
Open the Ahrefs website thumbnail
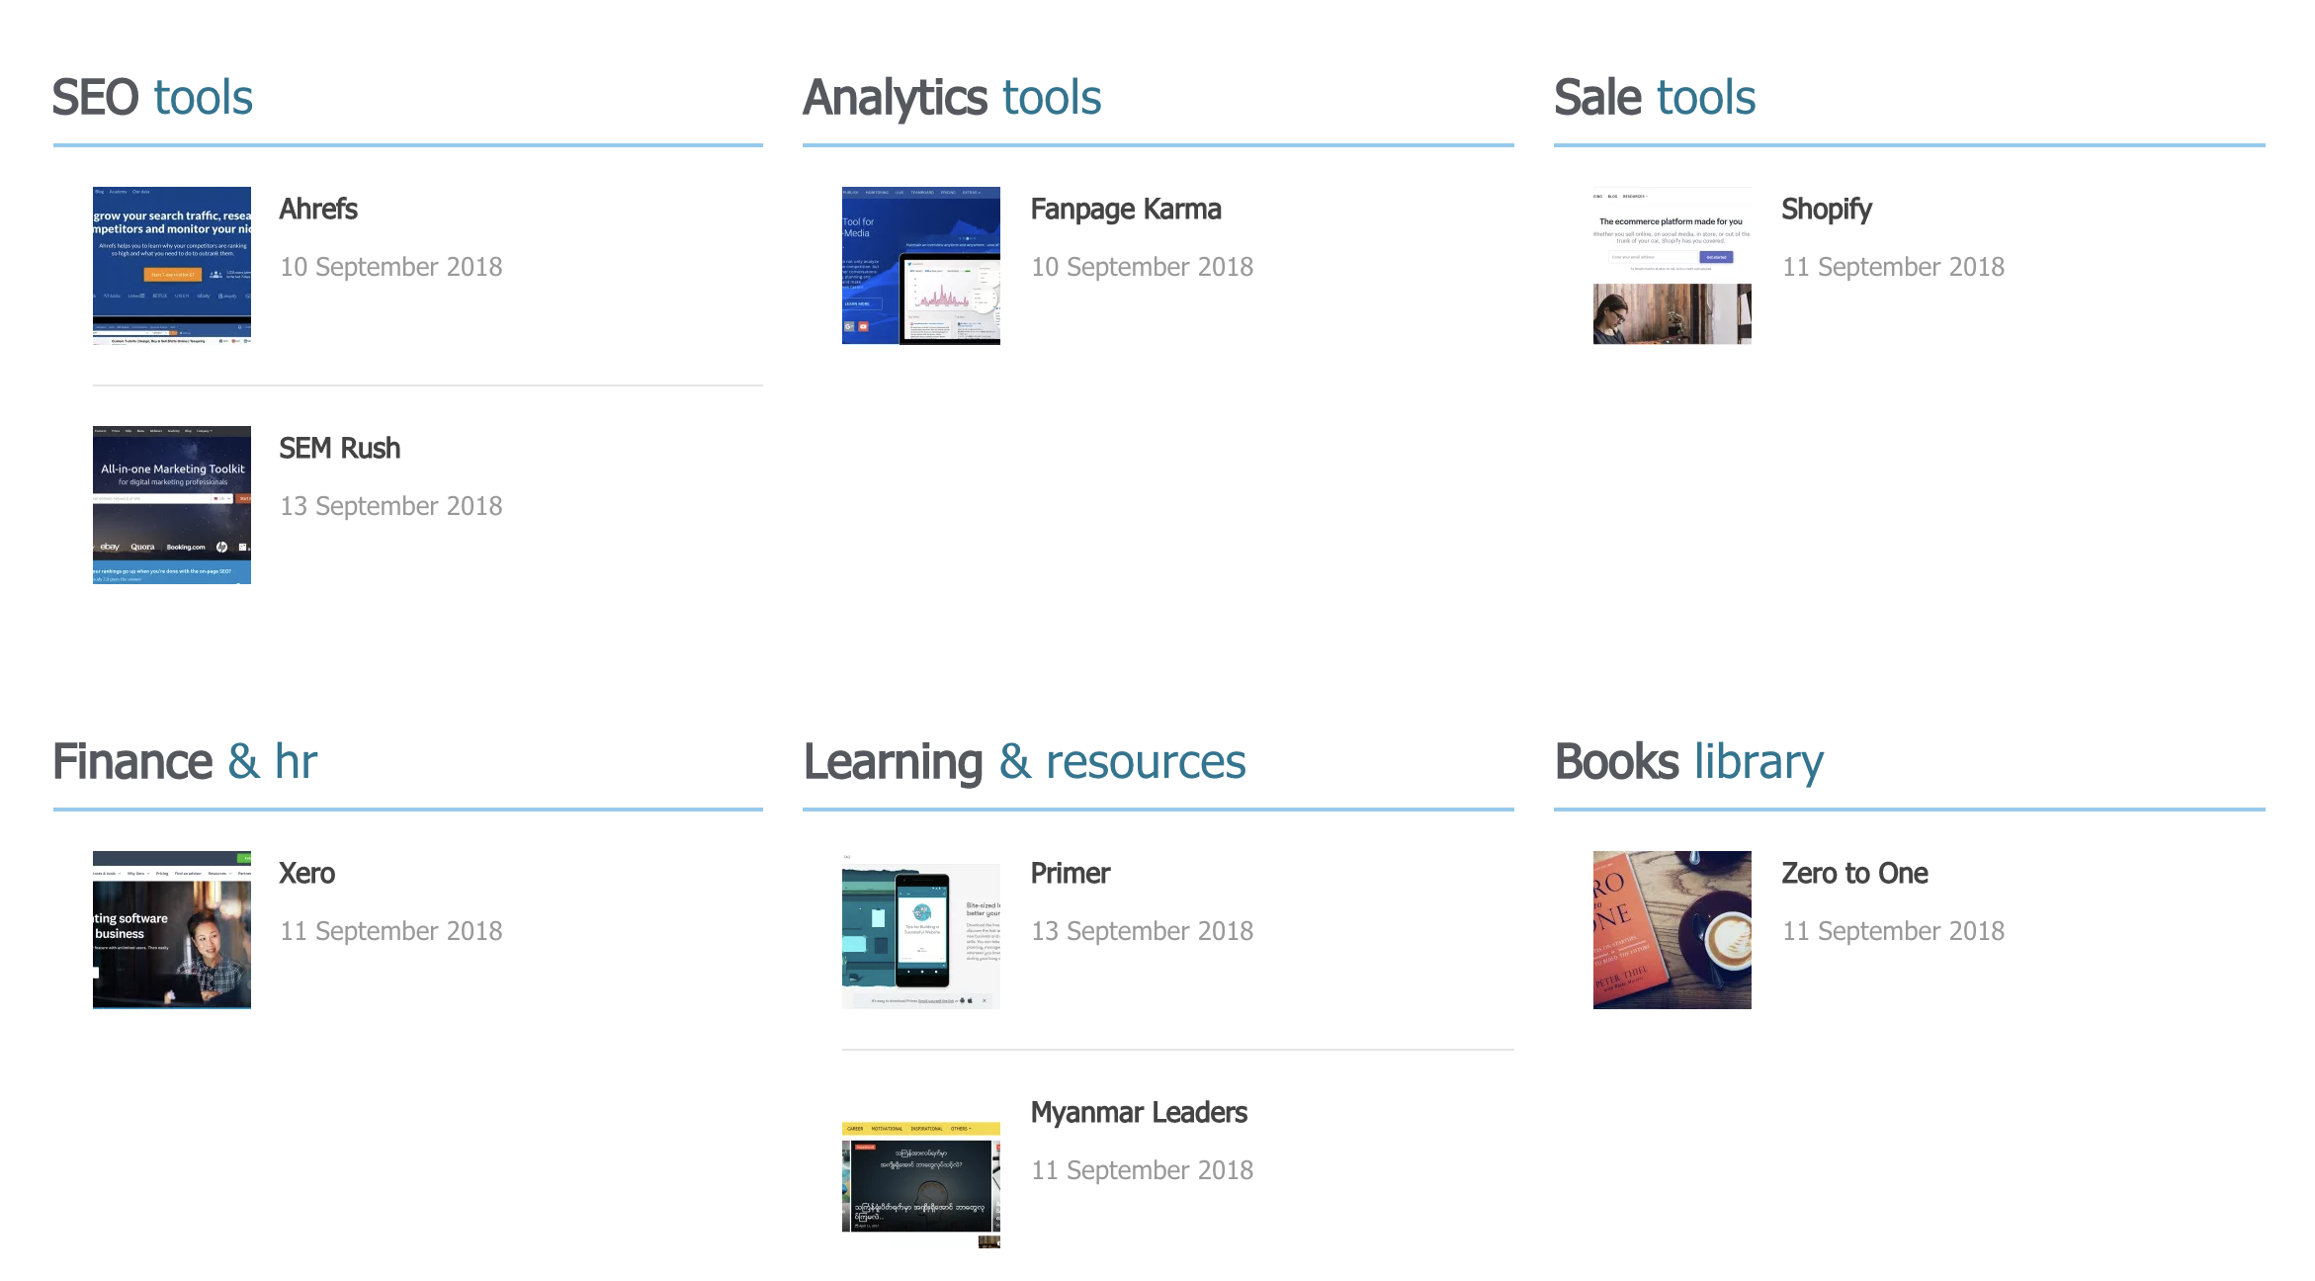171,265
